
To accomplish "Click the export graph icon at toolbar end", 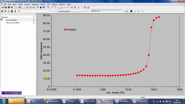I will pos(88,8).
